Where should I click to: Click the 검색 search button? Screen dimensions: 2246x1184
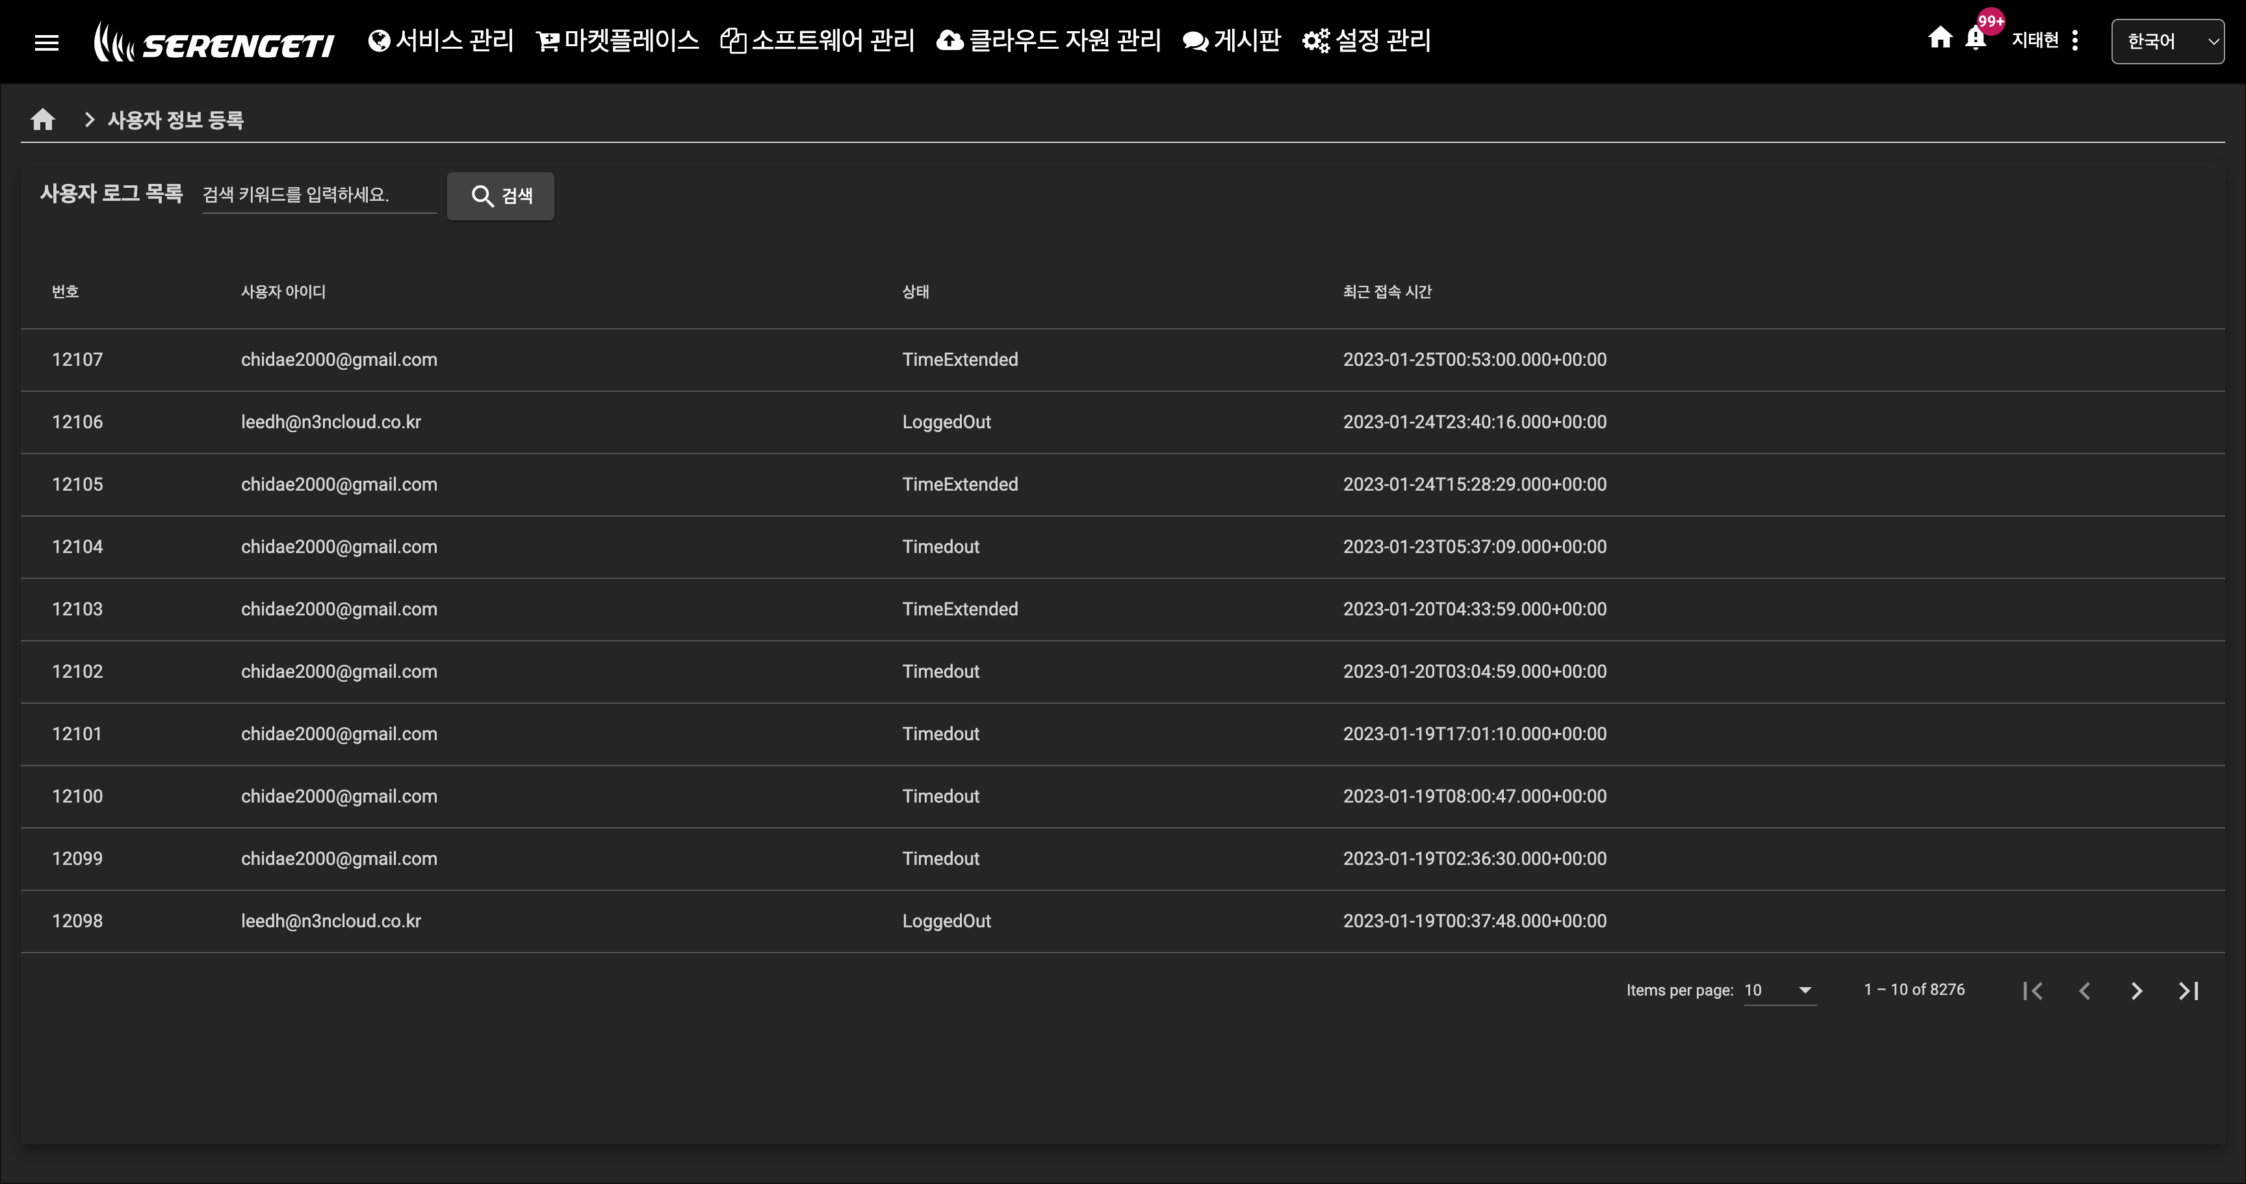500,196
